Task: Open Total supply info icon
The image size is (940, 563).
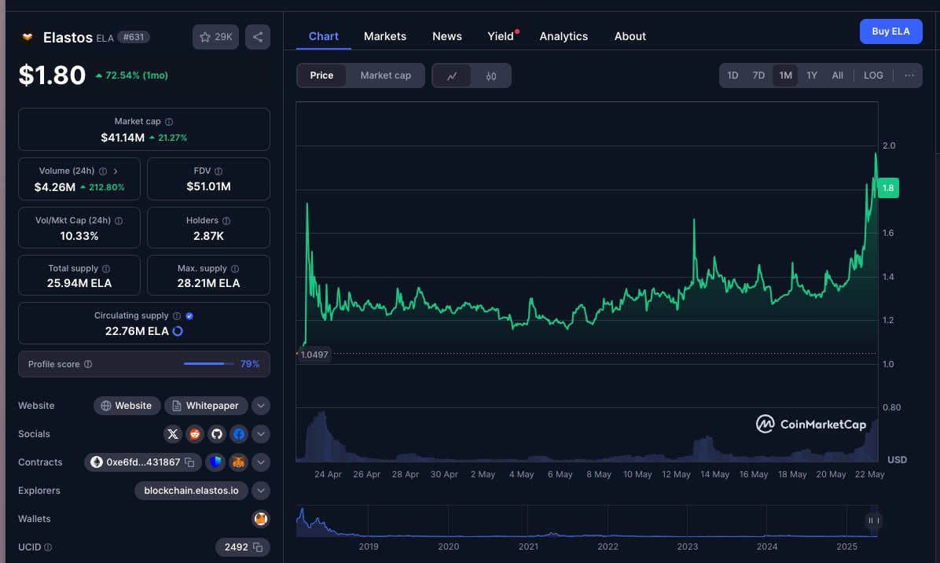Action: 106,269
